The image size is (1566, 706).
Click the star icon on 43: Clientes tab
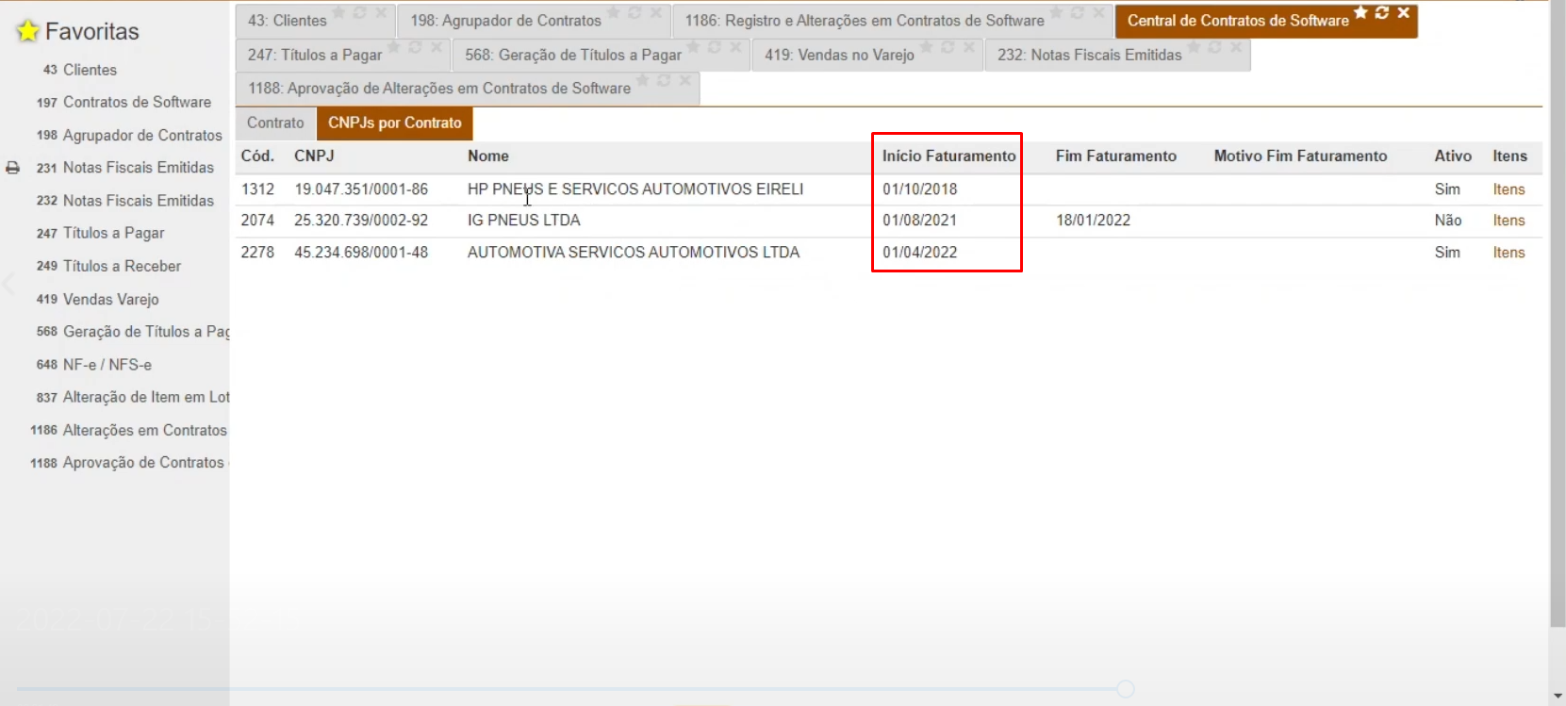(x=338, y=13)
